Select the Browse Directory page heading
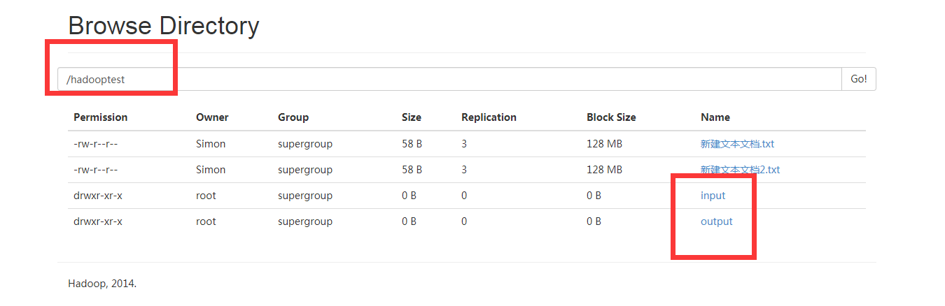 pos(164,26)
